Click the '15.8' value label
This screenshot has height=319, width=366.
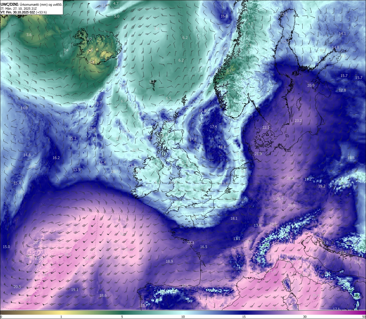point(202,111)
